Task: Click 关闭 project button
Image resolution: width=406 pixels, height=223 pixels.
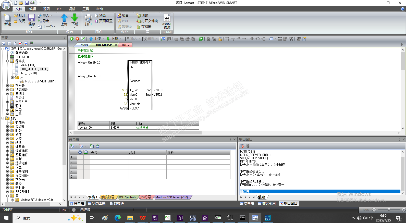Action: pyautogui.click(x=20, y=21)
